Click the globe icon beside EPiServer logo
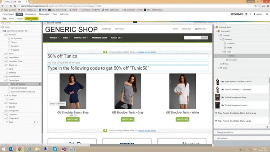The image size is (270, 152). pyautogui.click(x=246, y=14)
